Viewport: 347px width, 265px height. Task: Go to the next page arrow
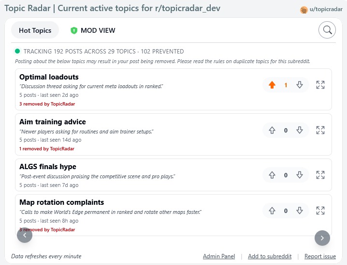(322, 238)
